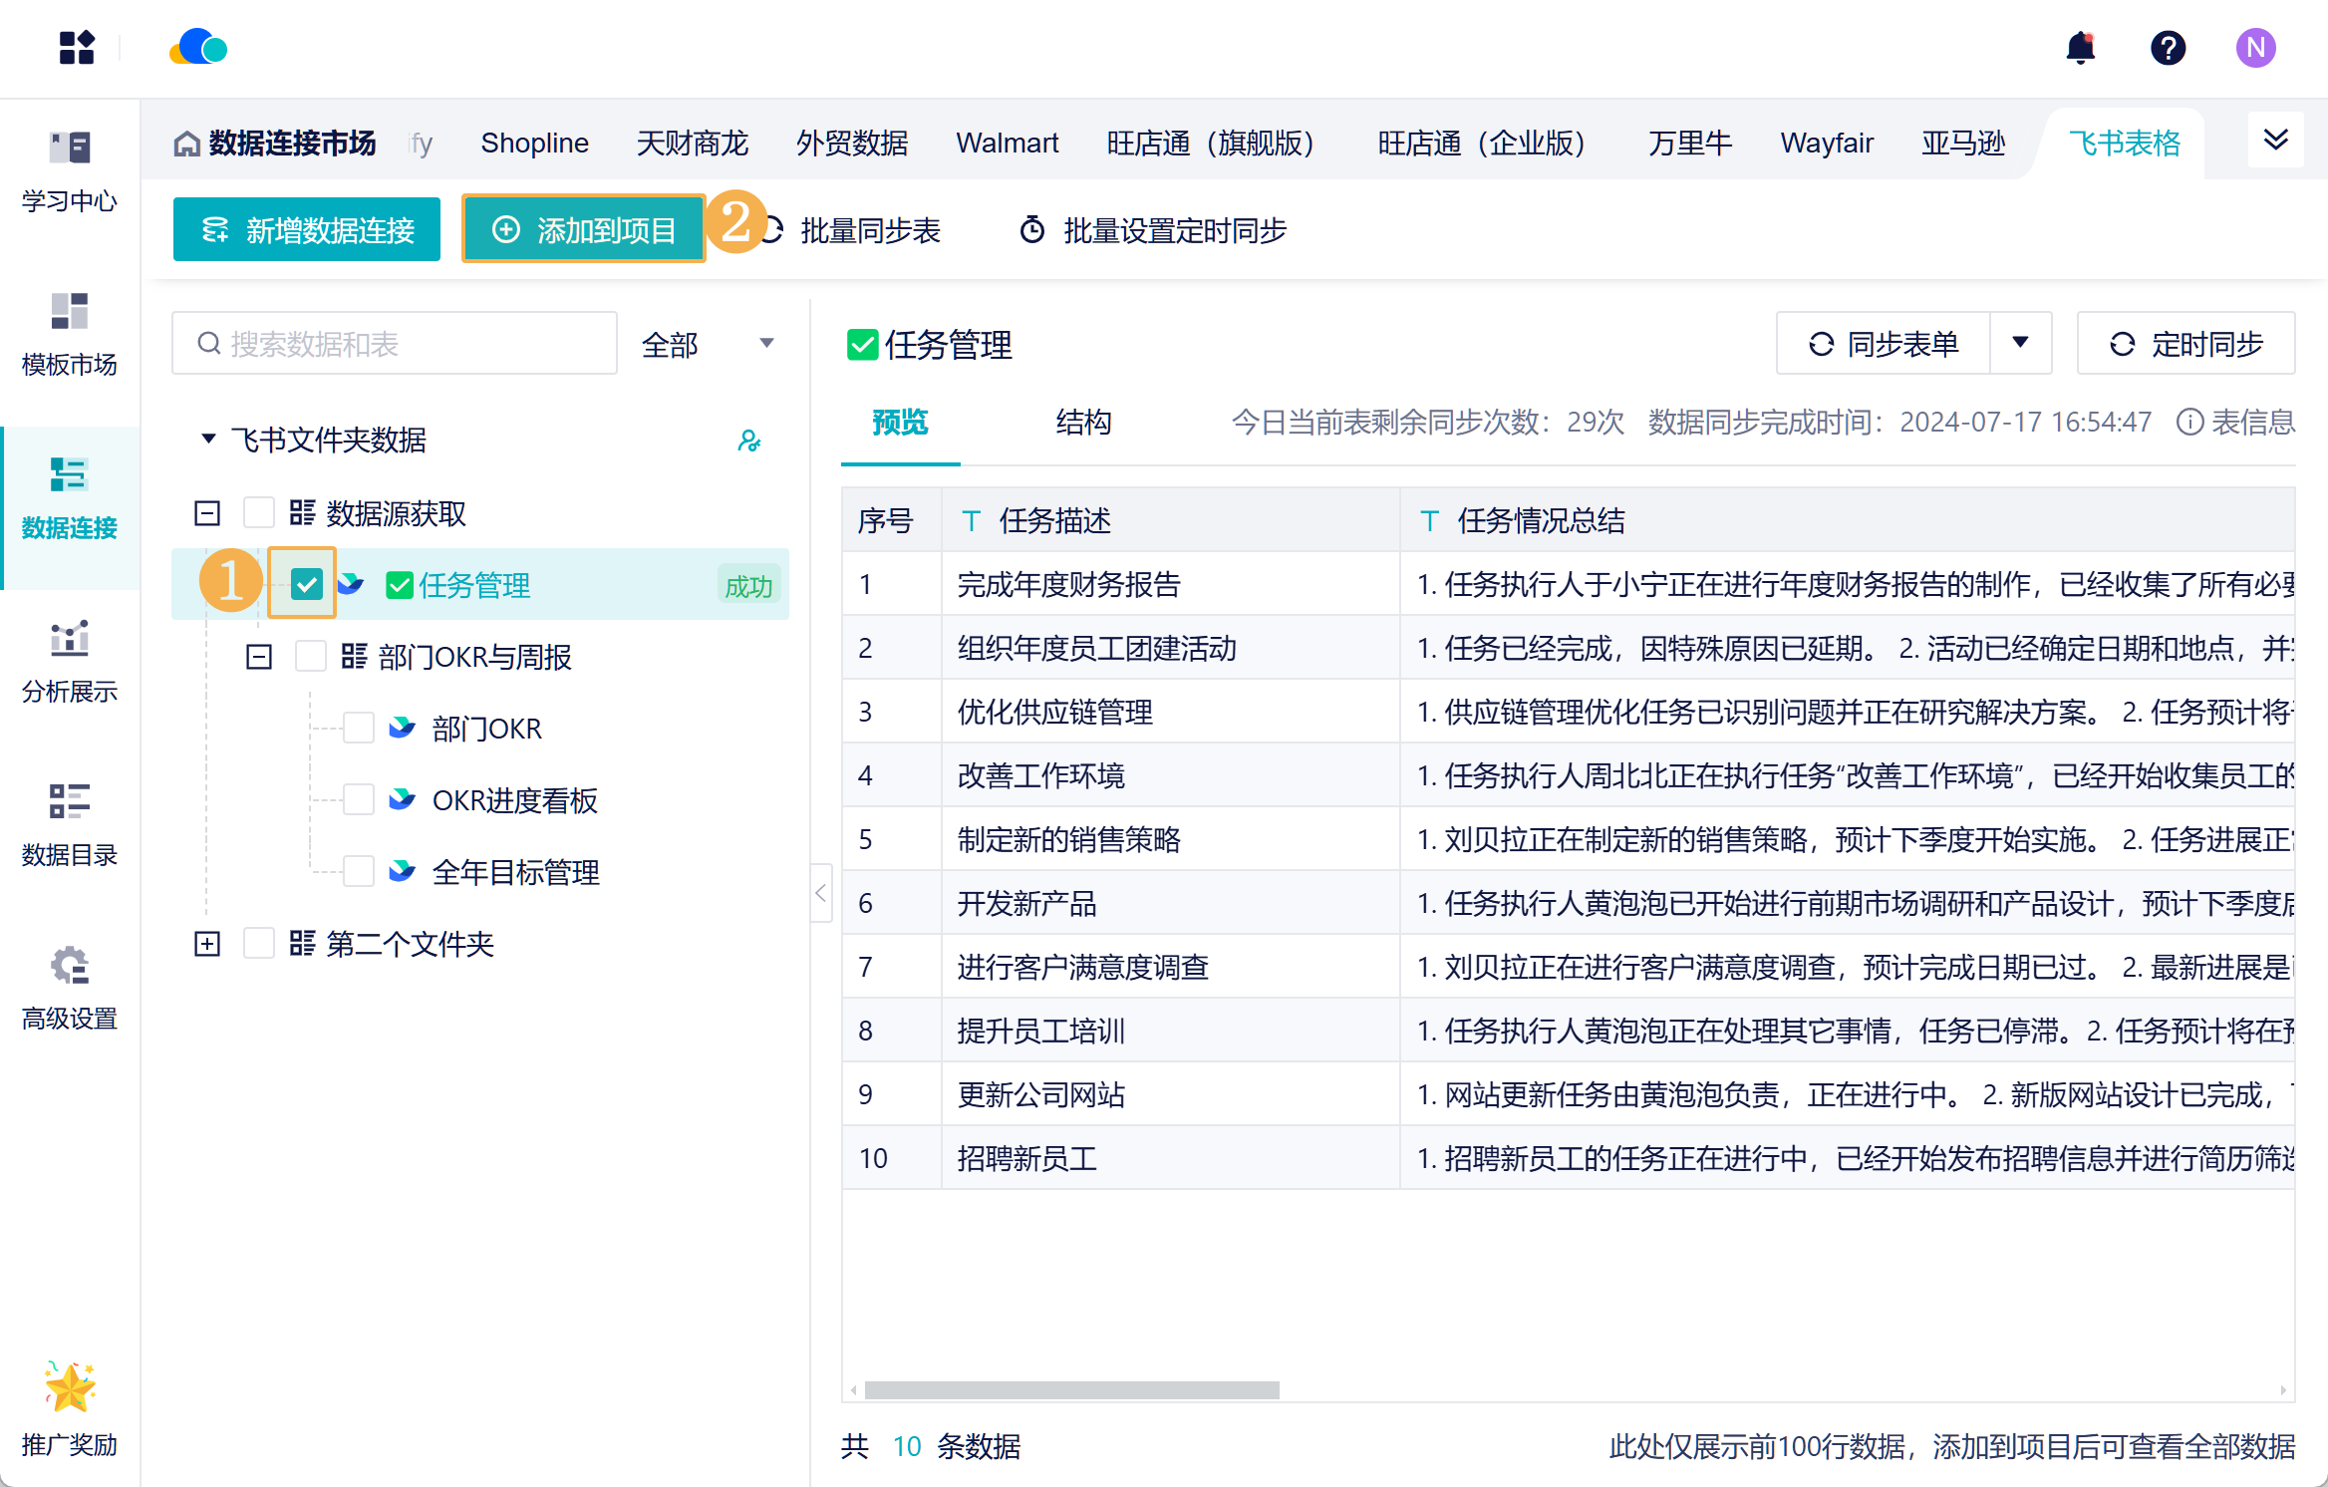
Task: Click the 完成年度财务报告 cell
Action: [1170, 584]
